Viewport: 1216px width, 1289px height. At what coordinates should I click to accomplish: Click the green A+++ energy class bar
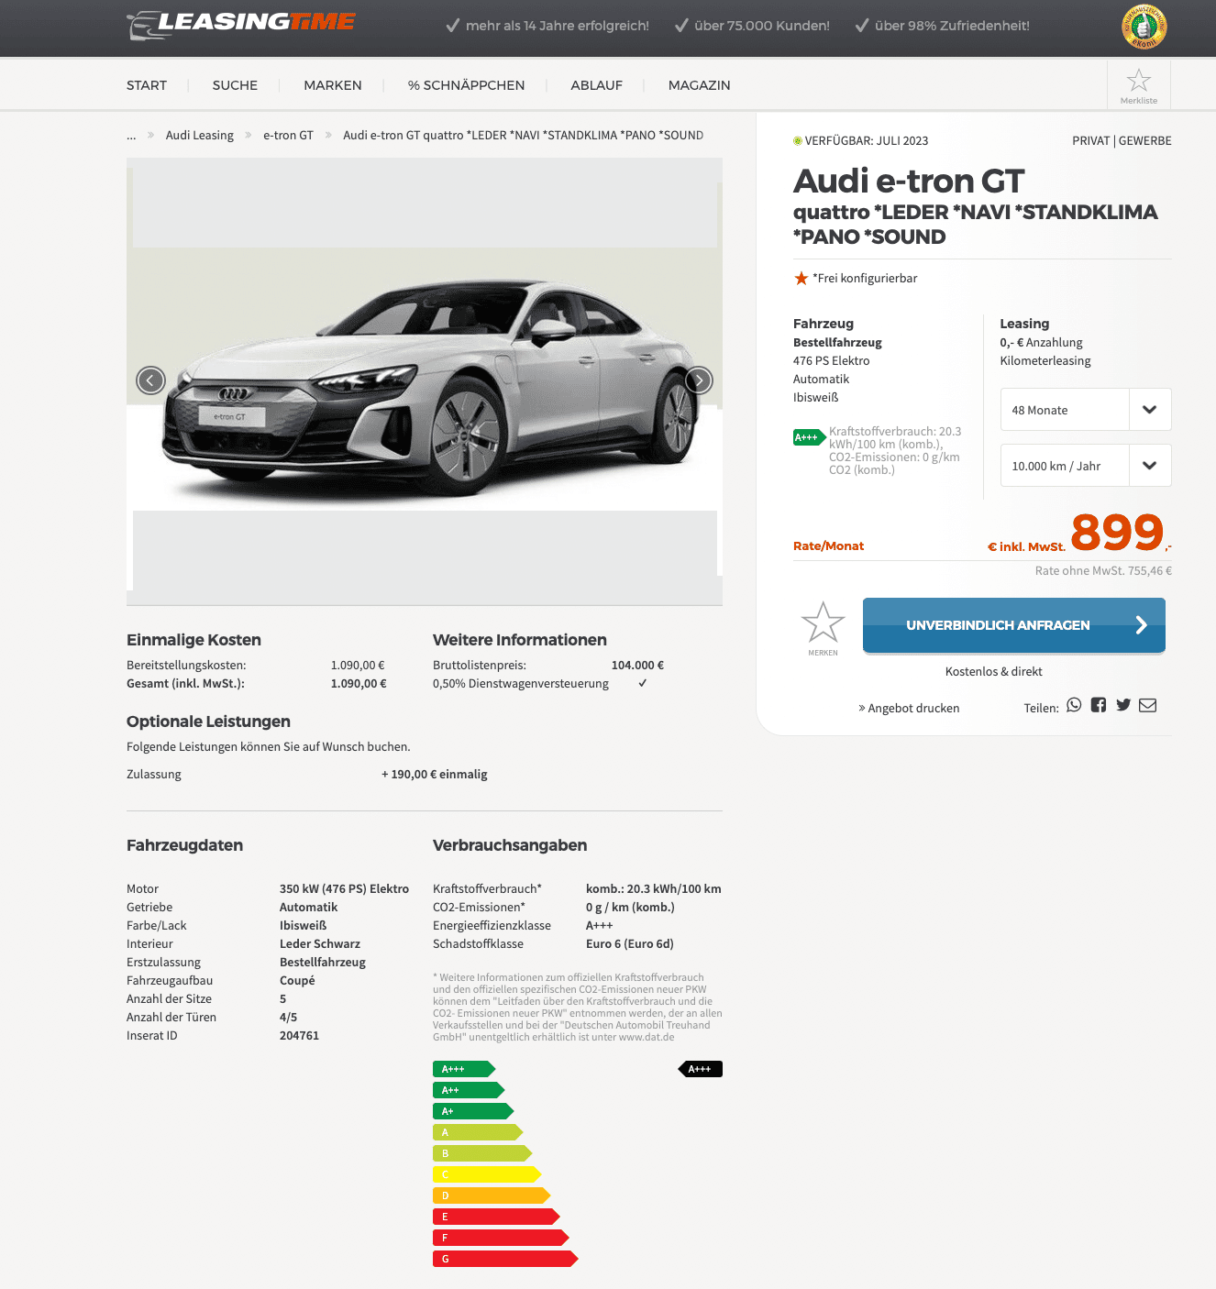click(464, 1069)
